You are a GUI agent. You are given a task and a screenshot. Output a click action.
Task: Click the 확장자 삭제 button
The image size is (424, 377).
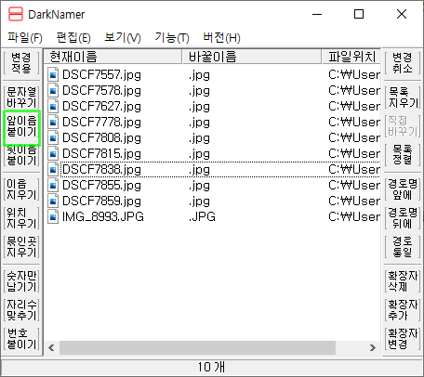tap(403, 281)
